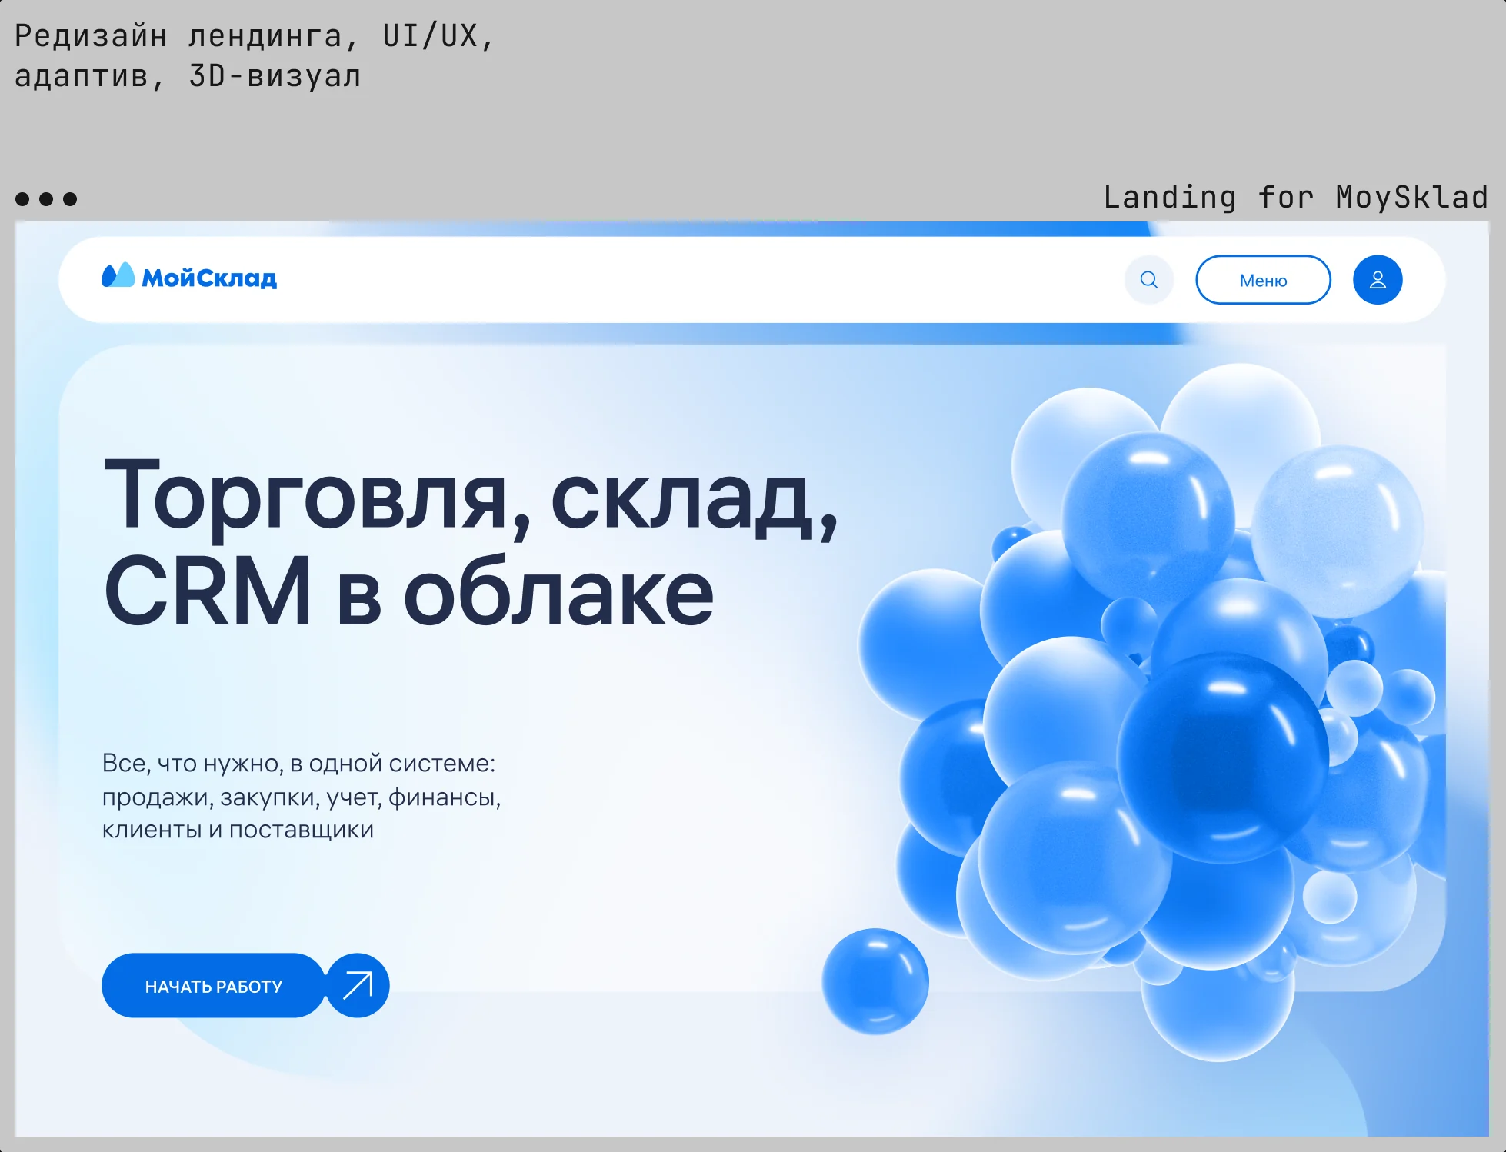Open the Меню button
Image resolution: width=1506 pixels, height=1152 pixels.
(x=1263, y=280)
